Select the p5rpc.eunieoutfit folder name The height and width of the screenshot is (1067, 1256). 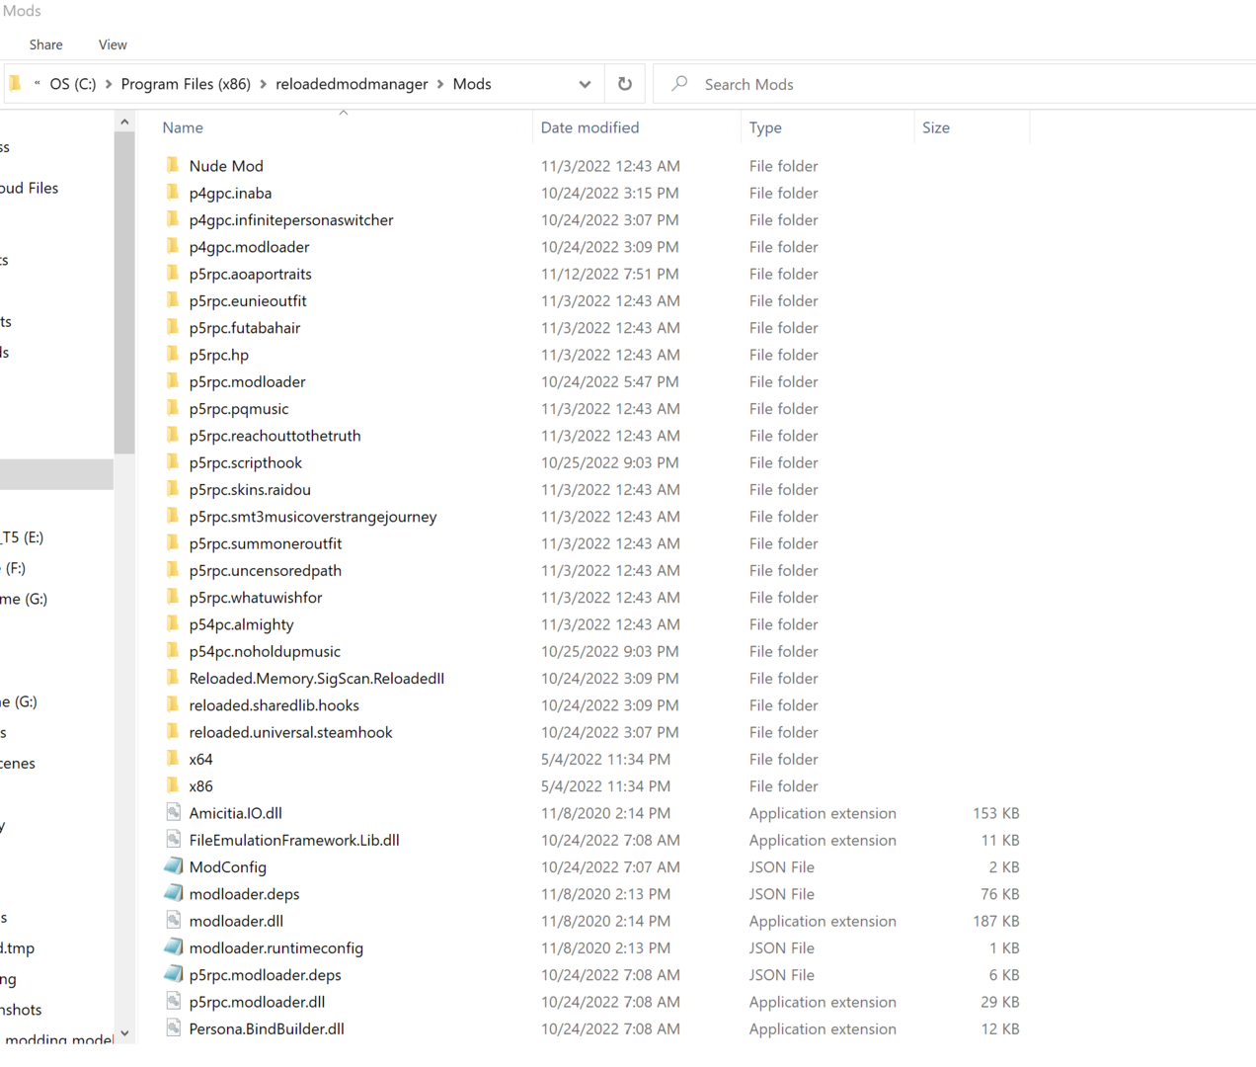point(248,300)
